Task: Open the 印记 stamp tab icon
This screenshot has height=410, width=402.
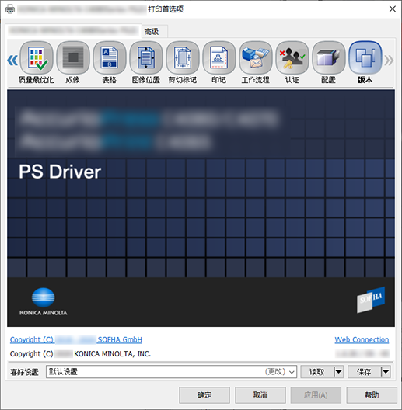Action: point(219,58)
